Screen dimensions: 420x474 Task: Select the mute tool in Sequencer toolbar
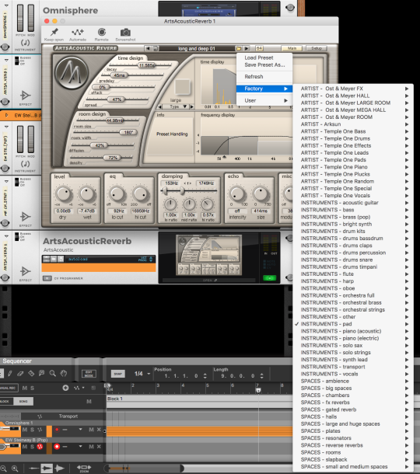tap(41, 373)
